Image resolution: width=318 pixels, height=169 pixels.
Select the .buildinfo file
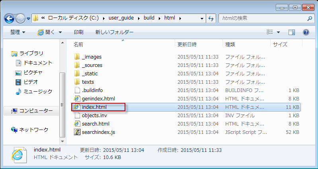click(x=92, y=90)
